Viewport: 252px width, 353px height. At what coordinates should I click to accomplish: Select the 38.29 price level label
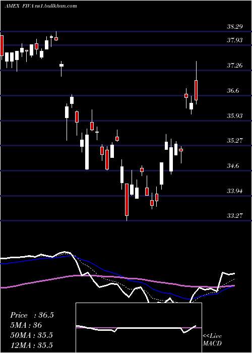[234, 27]
